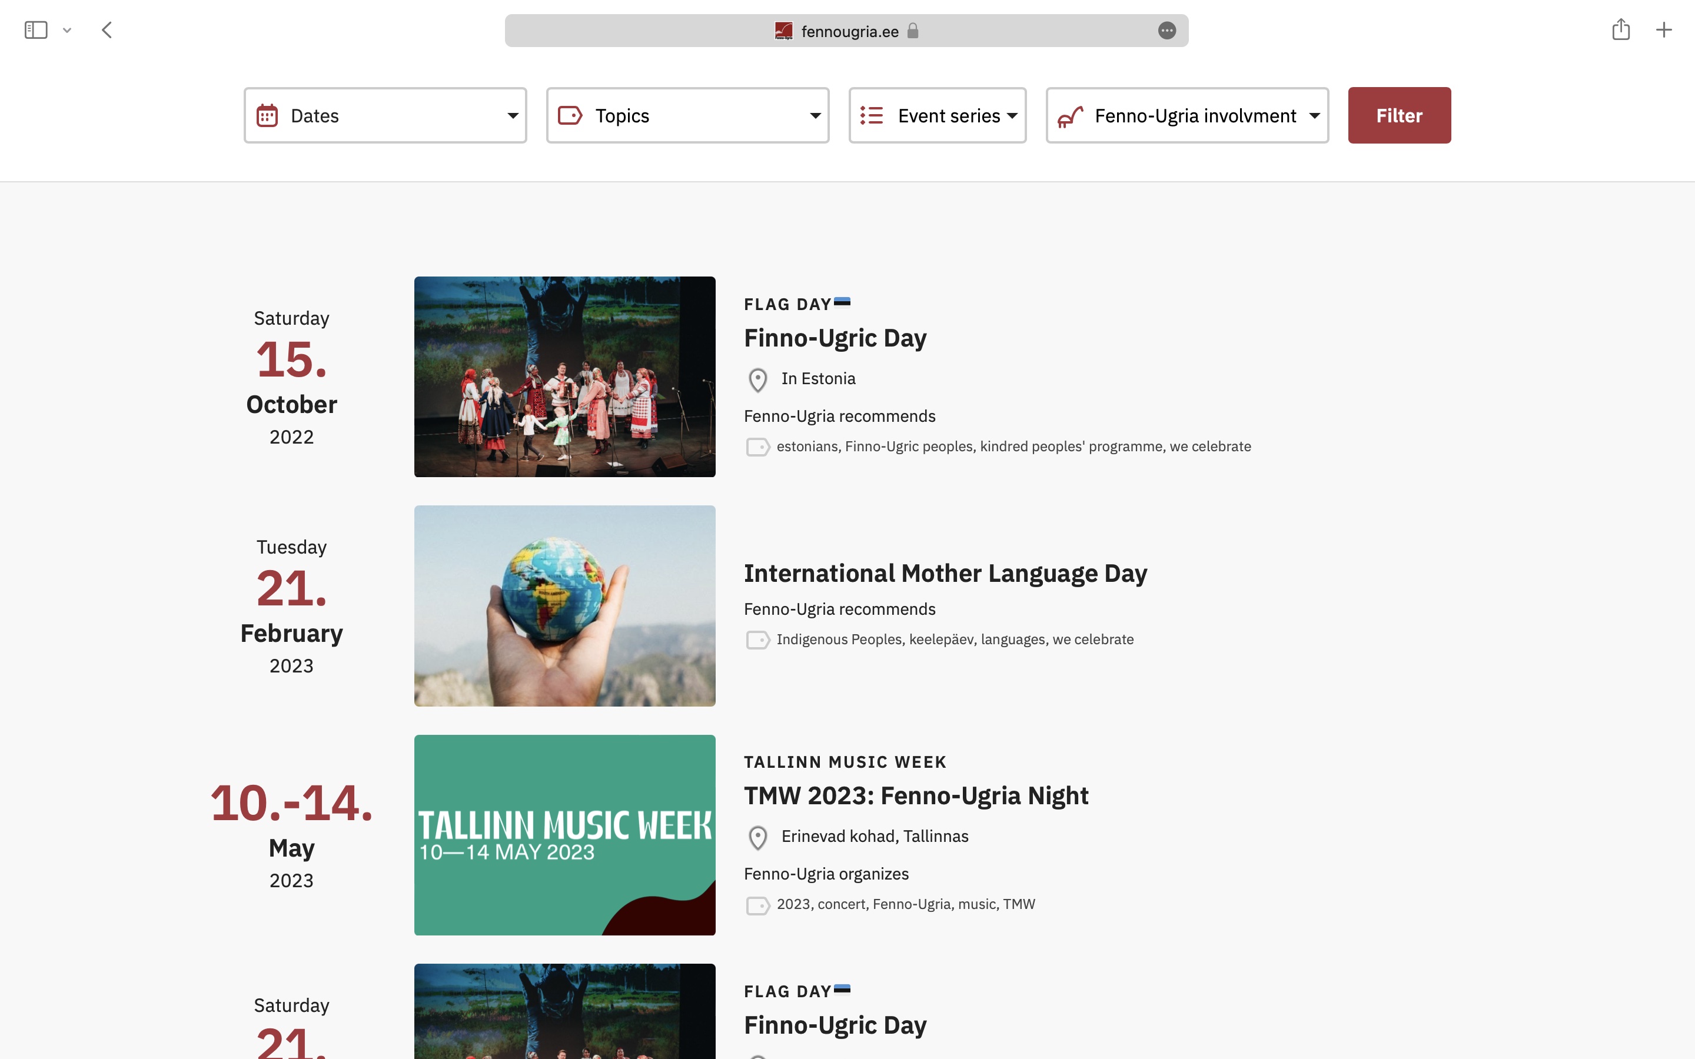Expand the Event series dropdown
This screenshot has width=1695, height=1059.
(x=937, y=115)
